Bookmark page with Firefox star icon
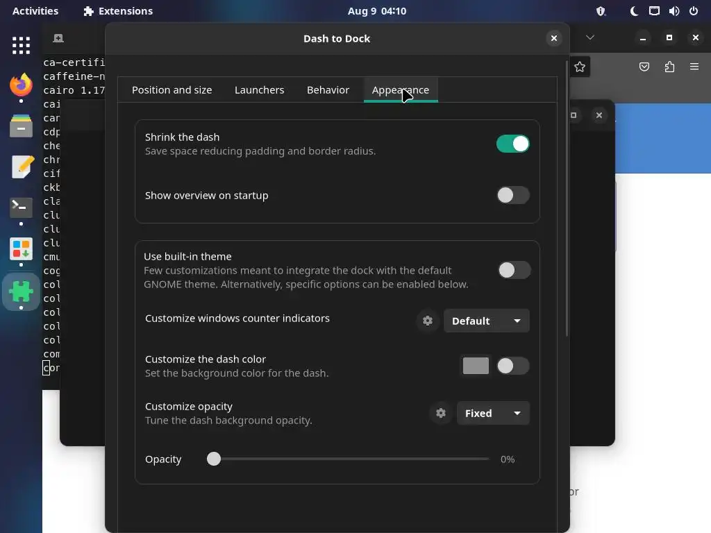 coord(580,67)
